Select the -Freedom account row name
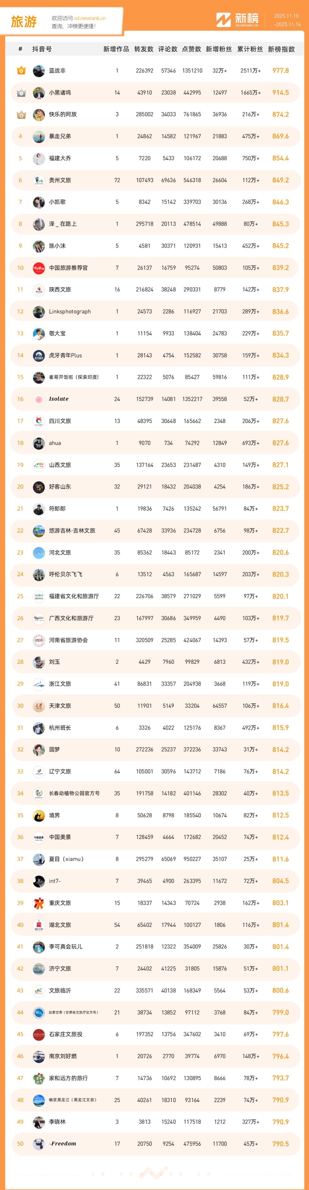This screenshot has height=1190, width=309. (62, 1144)
